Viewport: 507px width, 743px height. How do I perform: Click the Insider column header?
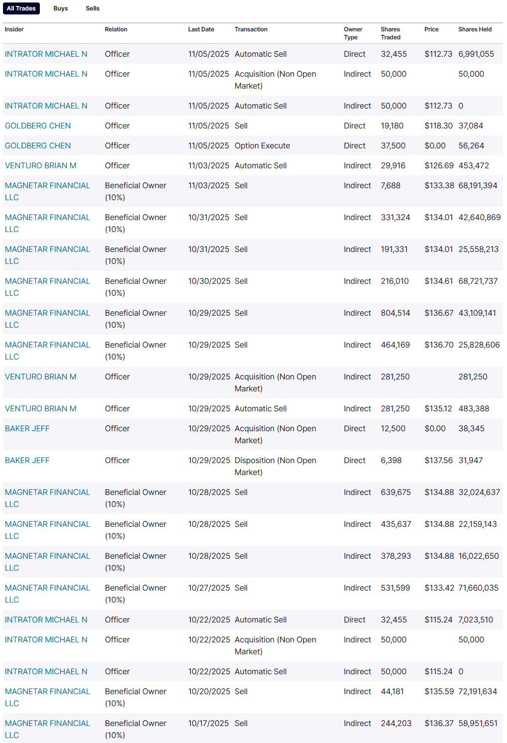(x=14, y=29)
